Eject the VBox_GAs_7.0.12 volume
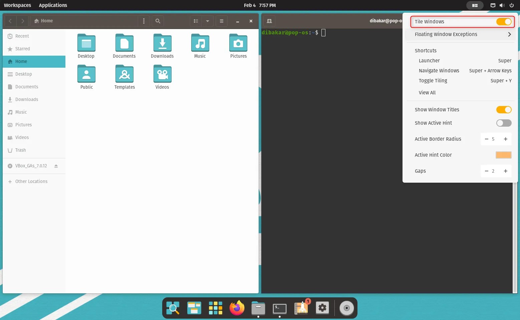The height and width of the screenshot is (320, 520). click(x=56, y=166)
